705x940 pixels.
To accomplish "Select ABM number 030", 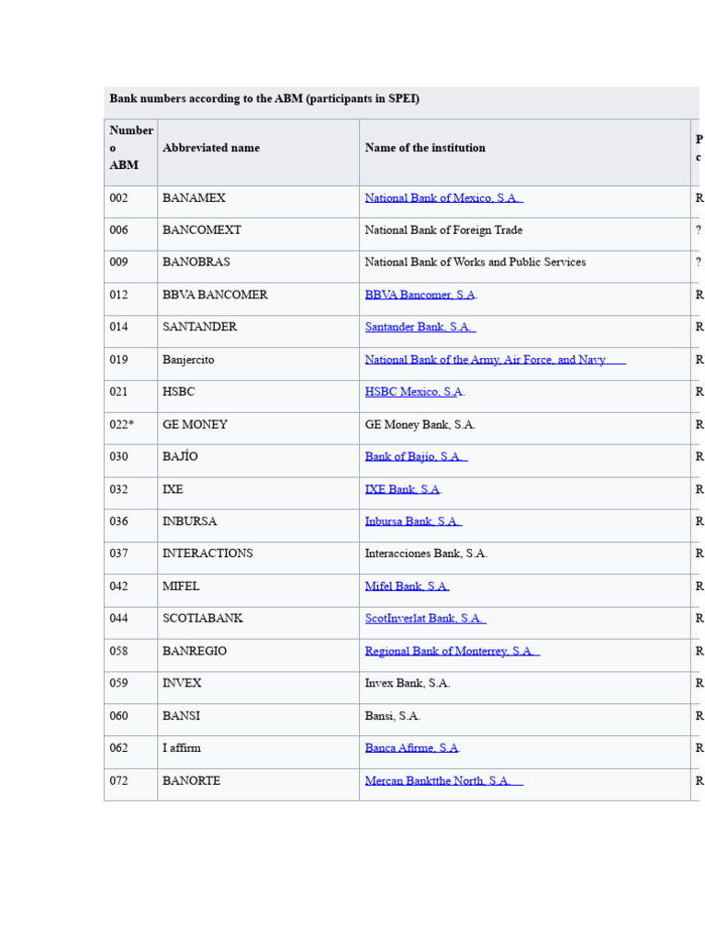I will click(118, 456).
